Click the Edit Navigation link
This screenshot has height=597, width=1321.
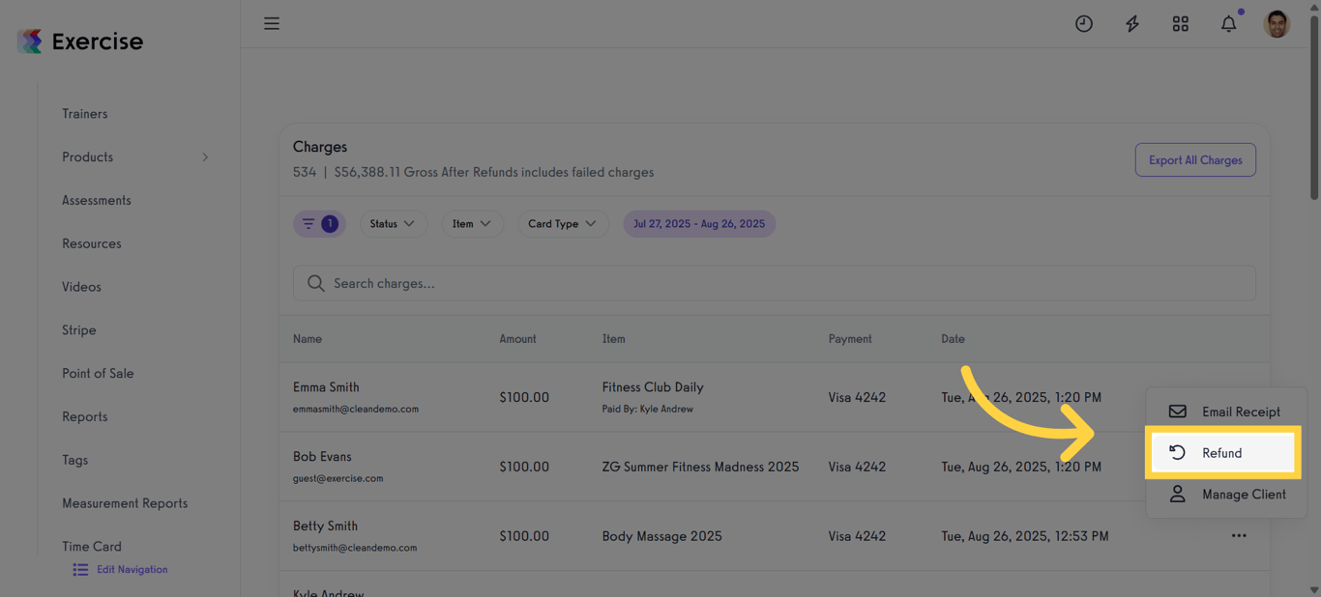[x=132, y=570]
